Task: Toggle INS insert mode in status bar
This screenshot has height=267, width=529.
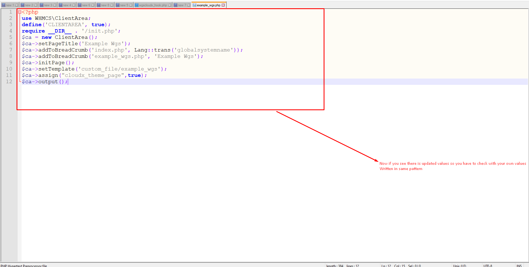Action: click(519, 266)
